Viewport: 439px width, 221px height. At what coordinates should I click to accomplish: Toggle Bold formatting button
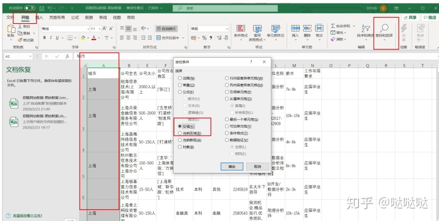point(45,38)
